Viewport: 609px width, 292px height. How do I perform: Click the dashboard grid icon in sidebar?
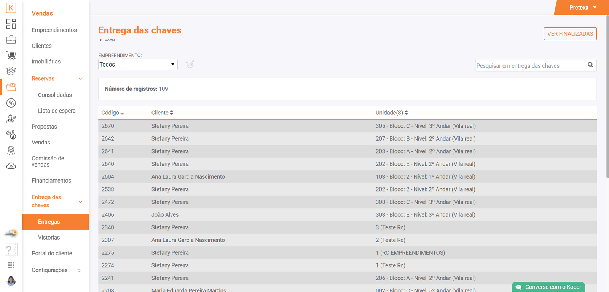click(11, 24)
